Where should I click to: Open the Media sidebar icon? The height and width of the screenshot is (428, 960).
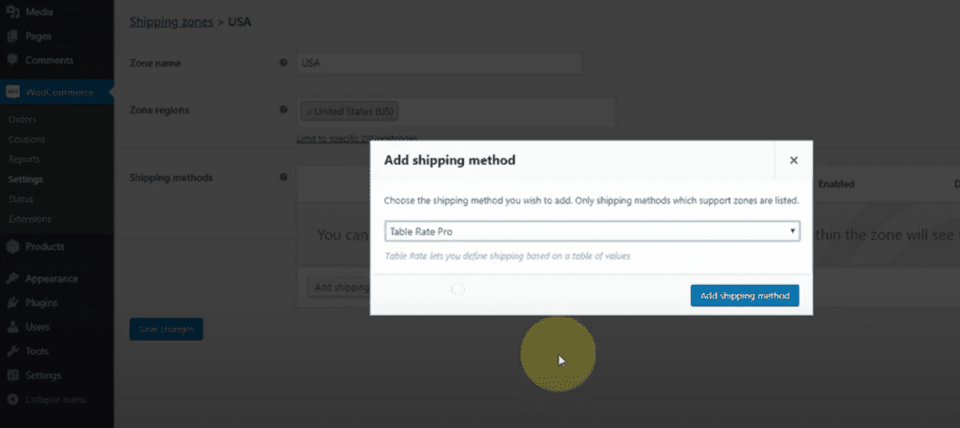(x=12, y=11)
